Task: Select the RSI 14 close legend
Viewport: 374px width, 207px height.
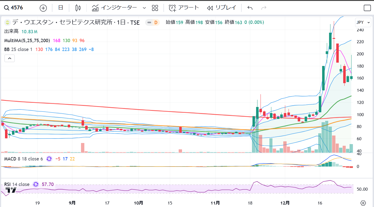Action: pos(17,184)
